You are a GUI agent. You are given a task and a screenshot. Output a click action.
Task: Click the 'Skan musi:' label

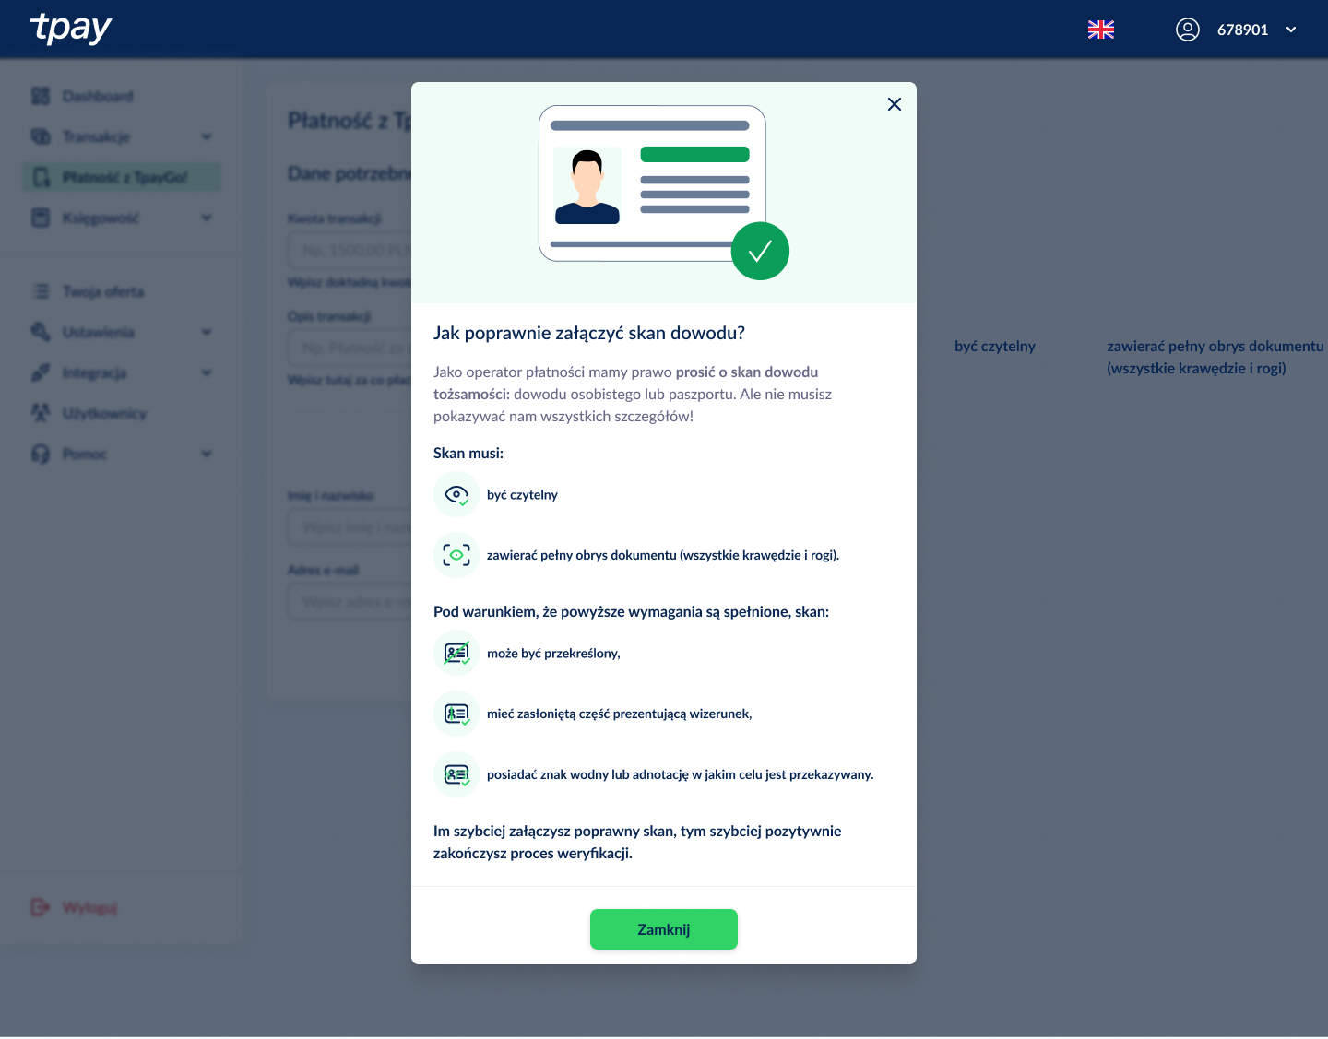tap(468, 453)
